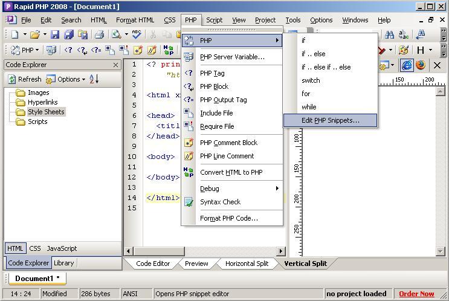Choose Edit PHP Snippets in the submenu

click(330, 120)
